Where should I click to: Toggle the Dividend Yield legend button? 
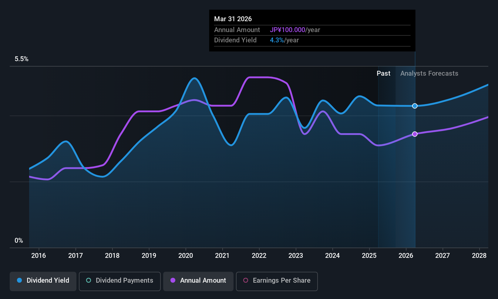[x=43, y=281]
